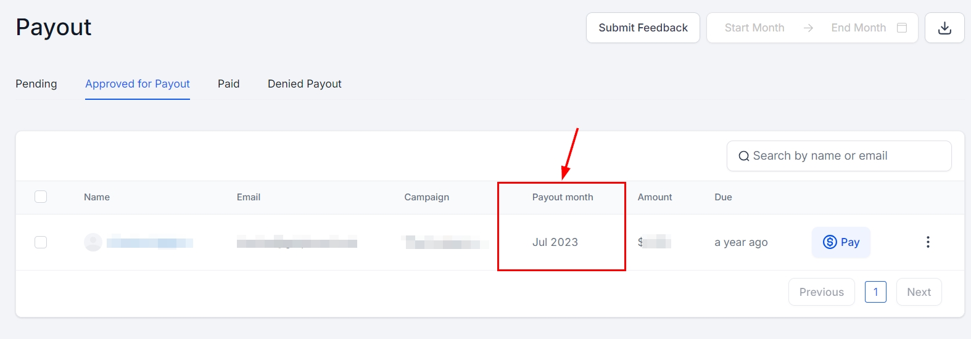The width and height of the screenshot is (971, 339).
Task: Go to the Previous page
Action: (821, 292)
